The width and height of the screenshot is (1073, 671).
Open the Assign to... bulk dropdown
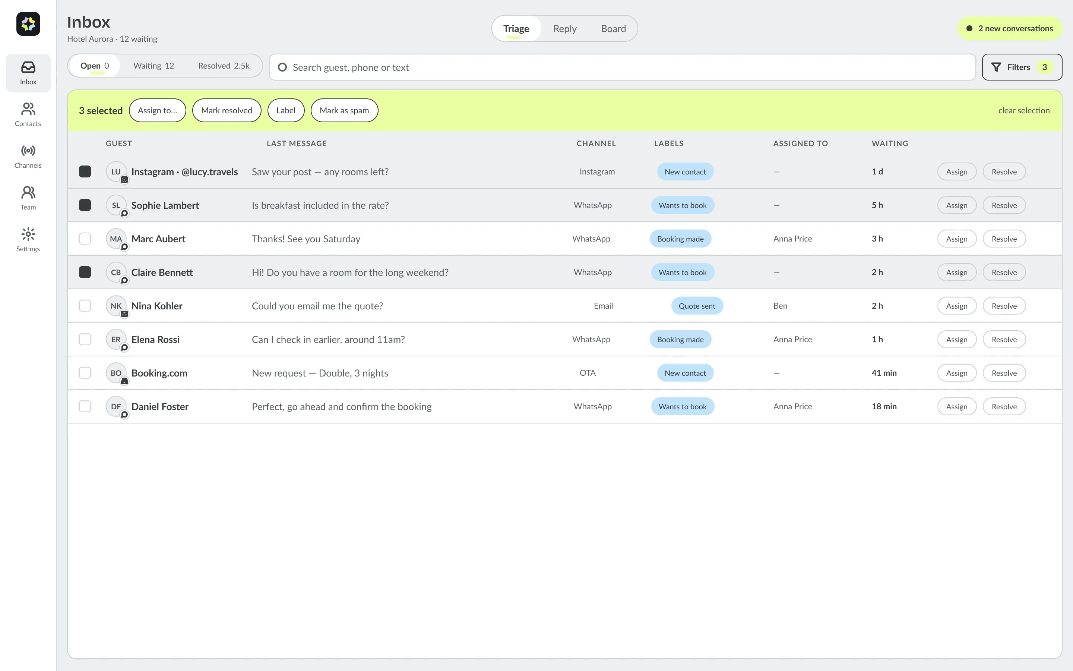click(x=157, y=110)
